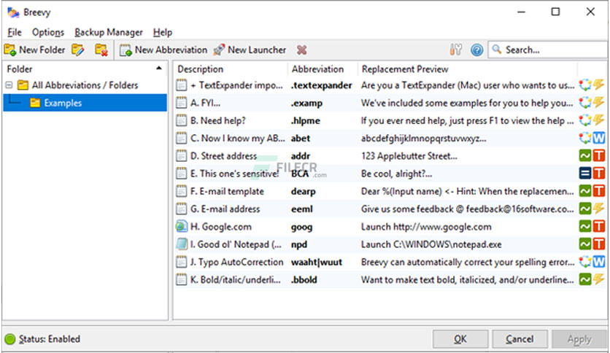Select the C. Now I know my AB... row
Viewport: 610px width, 353px height.
click(390, 139)
